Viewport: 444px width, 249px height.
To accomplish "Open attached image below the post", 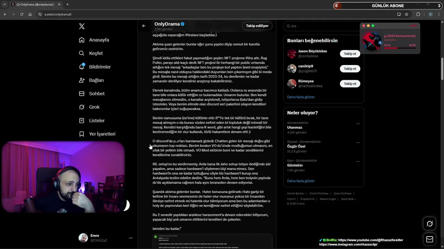I will pos(212,241).
